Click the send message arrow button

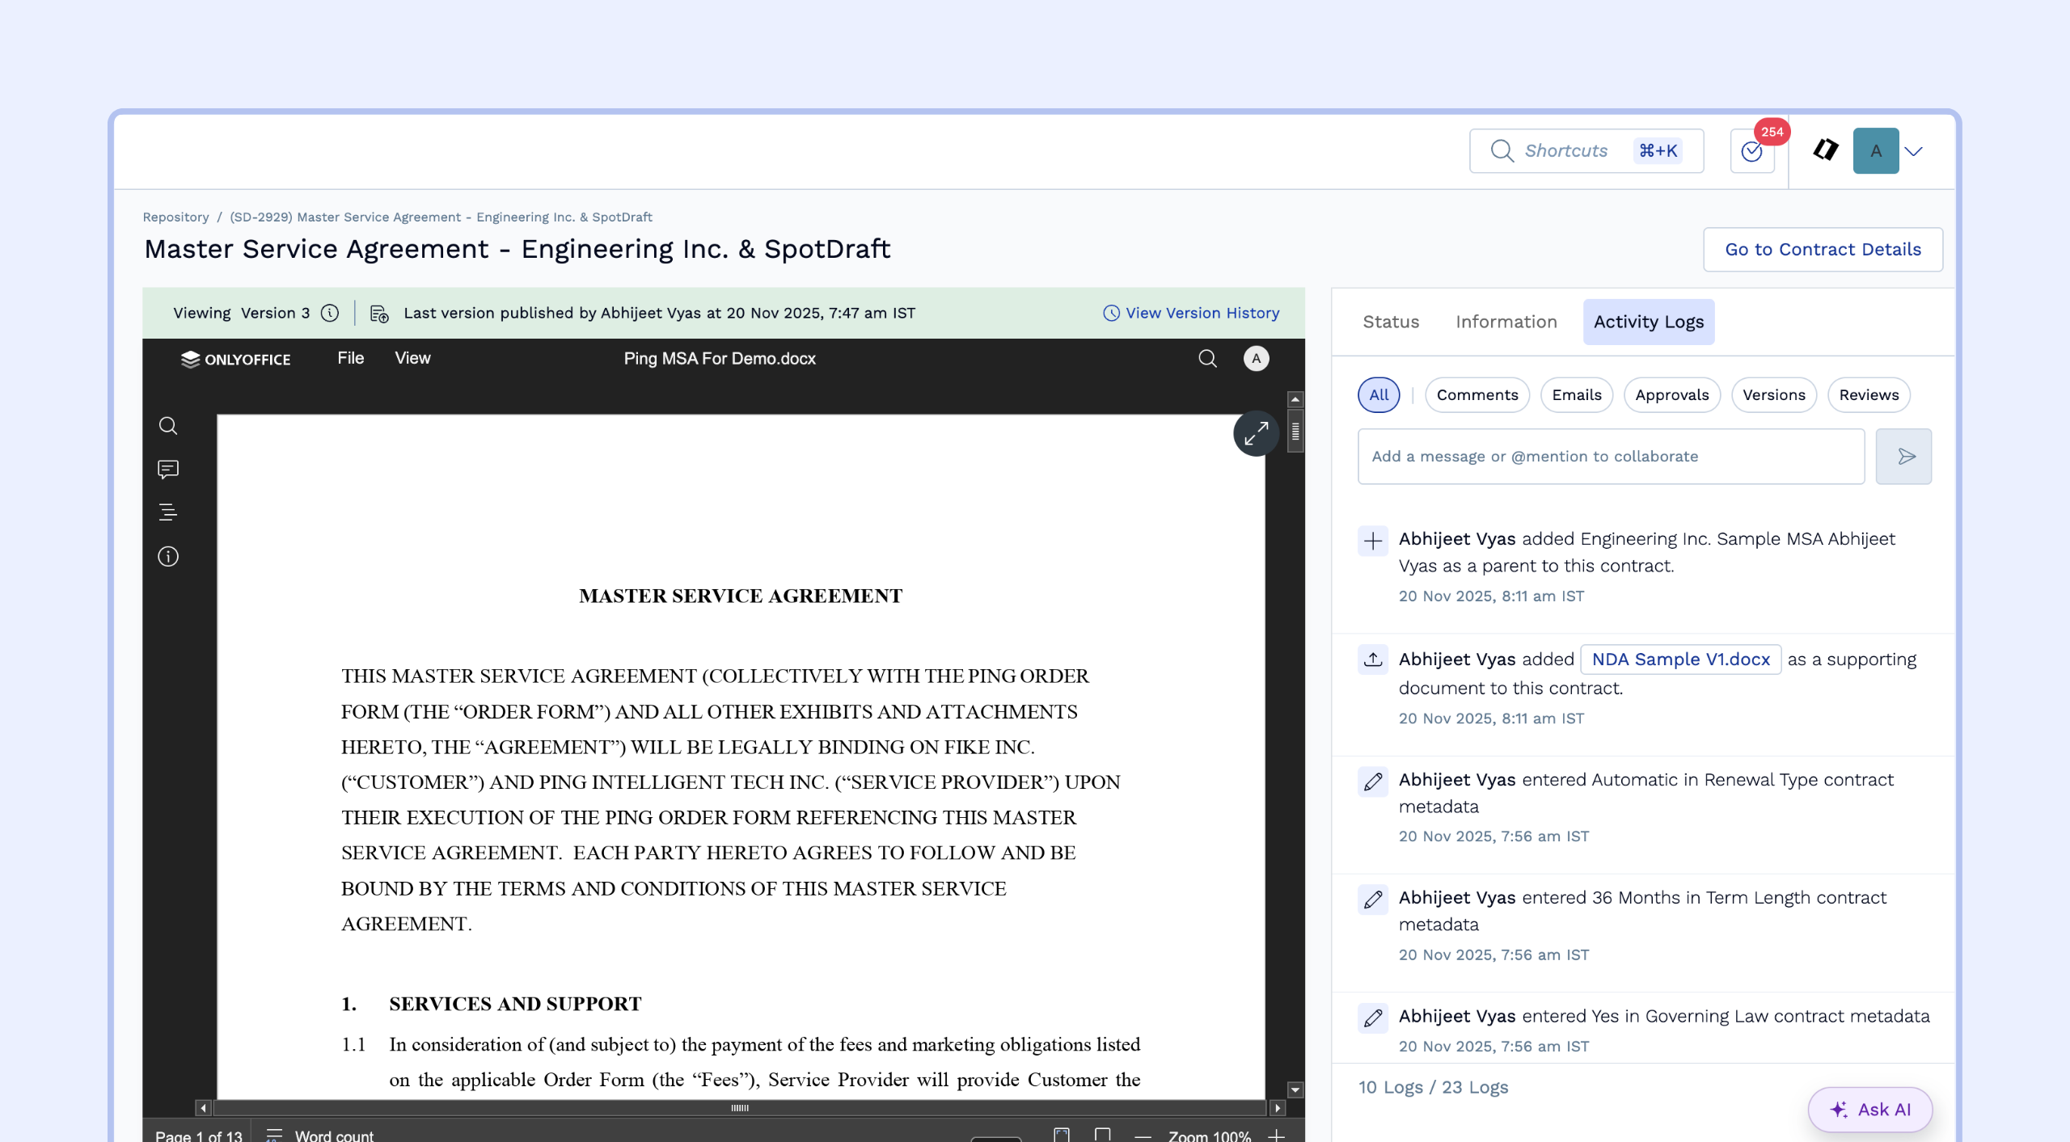coord(1904,457)
